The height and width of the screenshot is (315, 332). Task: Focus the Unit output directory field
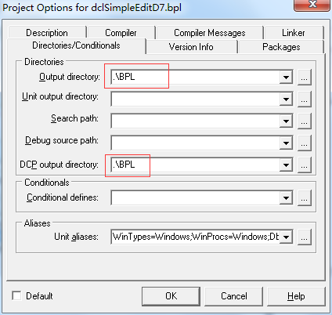pos(195,100)
